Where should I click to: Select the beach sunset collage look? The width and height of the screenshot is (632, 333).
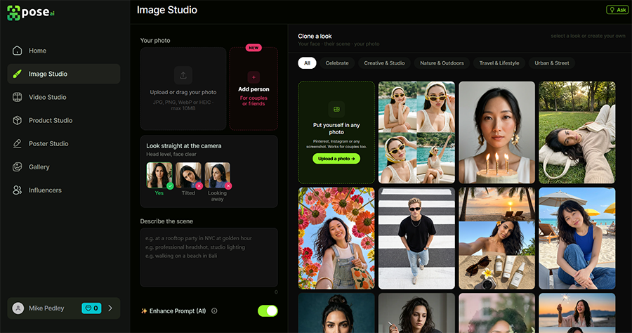(497, 238)
